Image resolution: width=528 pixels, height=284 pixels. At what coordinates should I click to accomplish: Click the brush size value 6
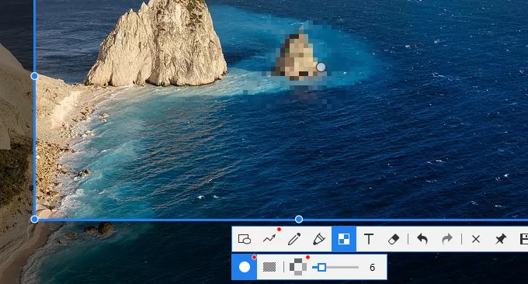pyautogui.click(x=372, y=268)
